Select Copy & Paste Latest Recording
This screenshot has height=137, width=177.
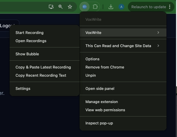(44, 67)
